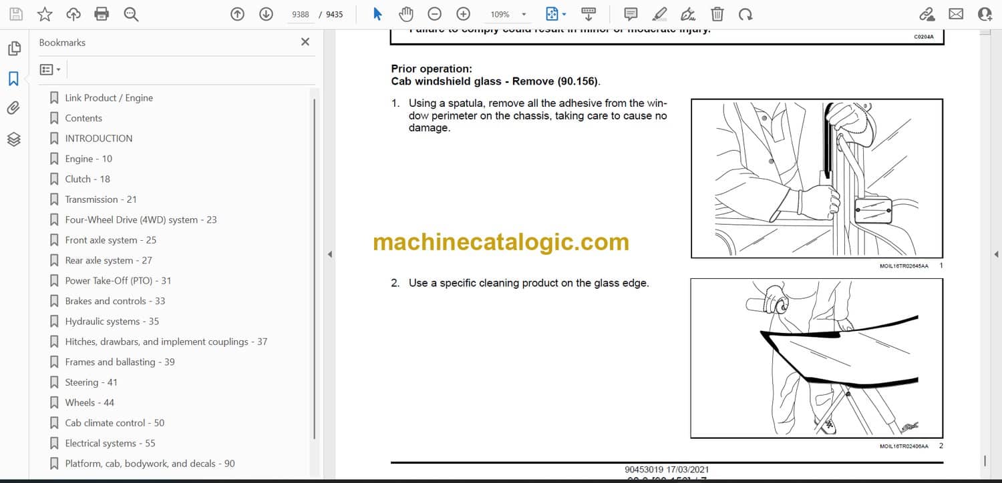Toggle the Bookmarks side panel icon
The width and height of the screenshot is (1002, 483).
[13, 79]
